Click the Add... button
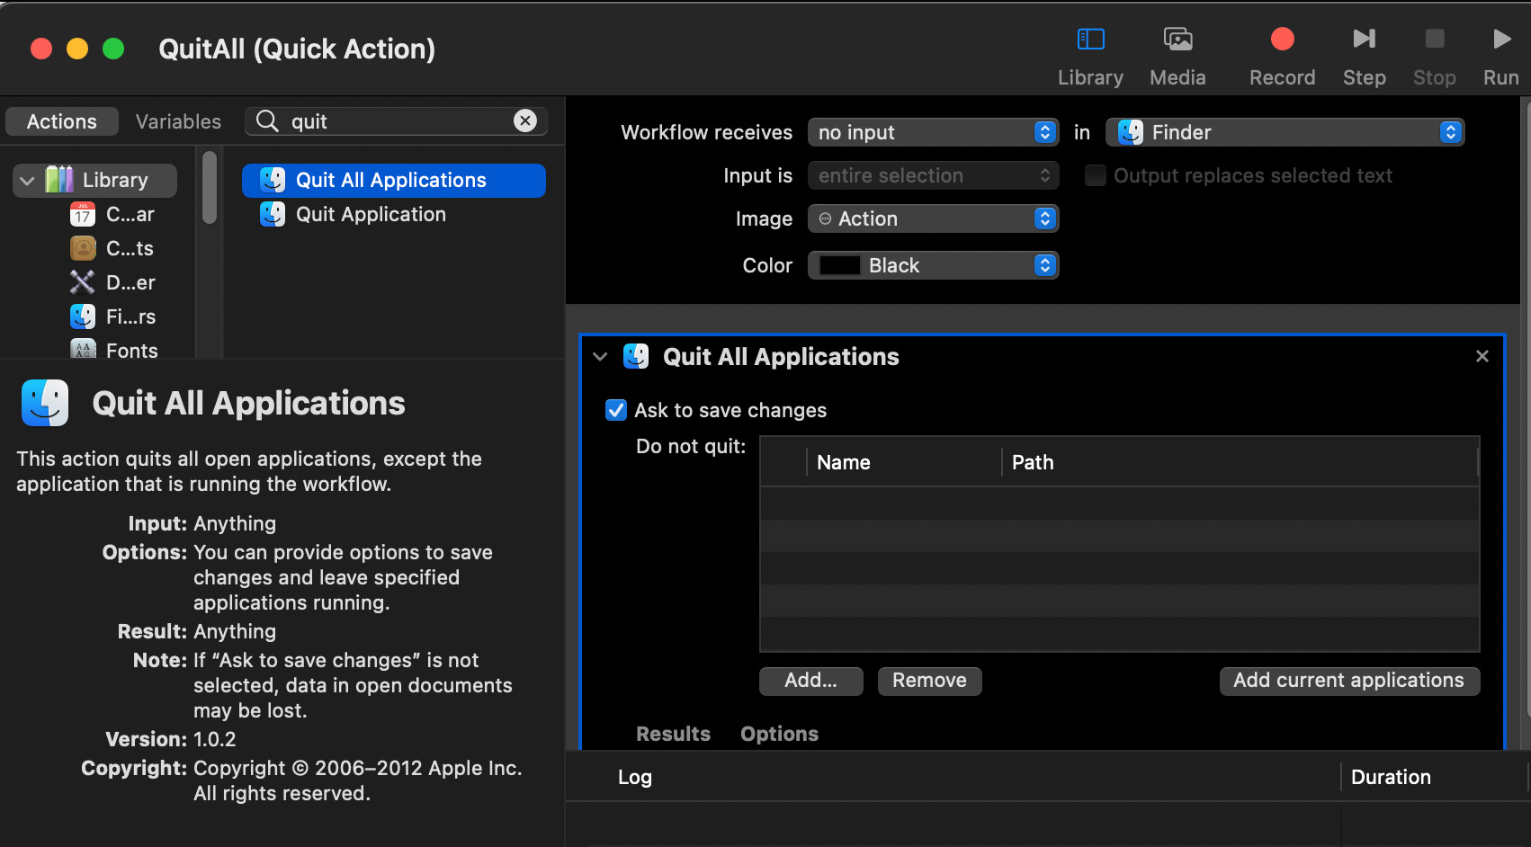Viewport: 1531px width, 847px height. pyautogui.click(x=810, y=681)
